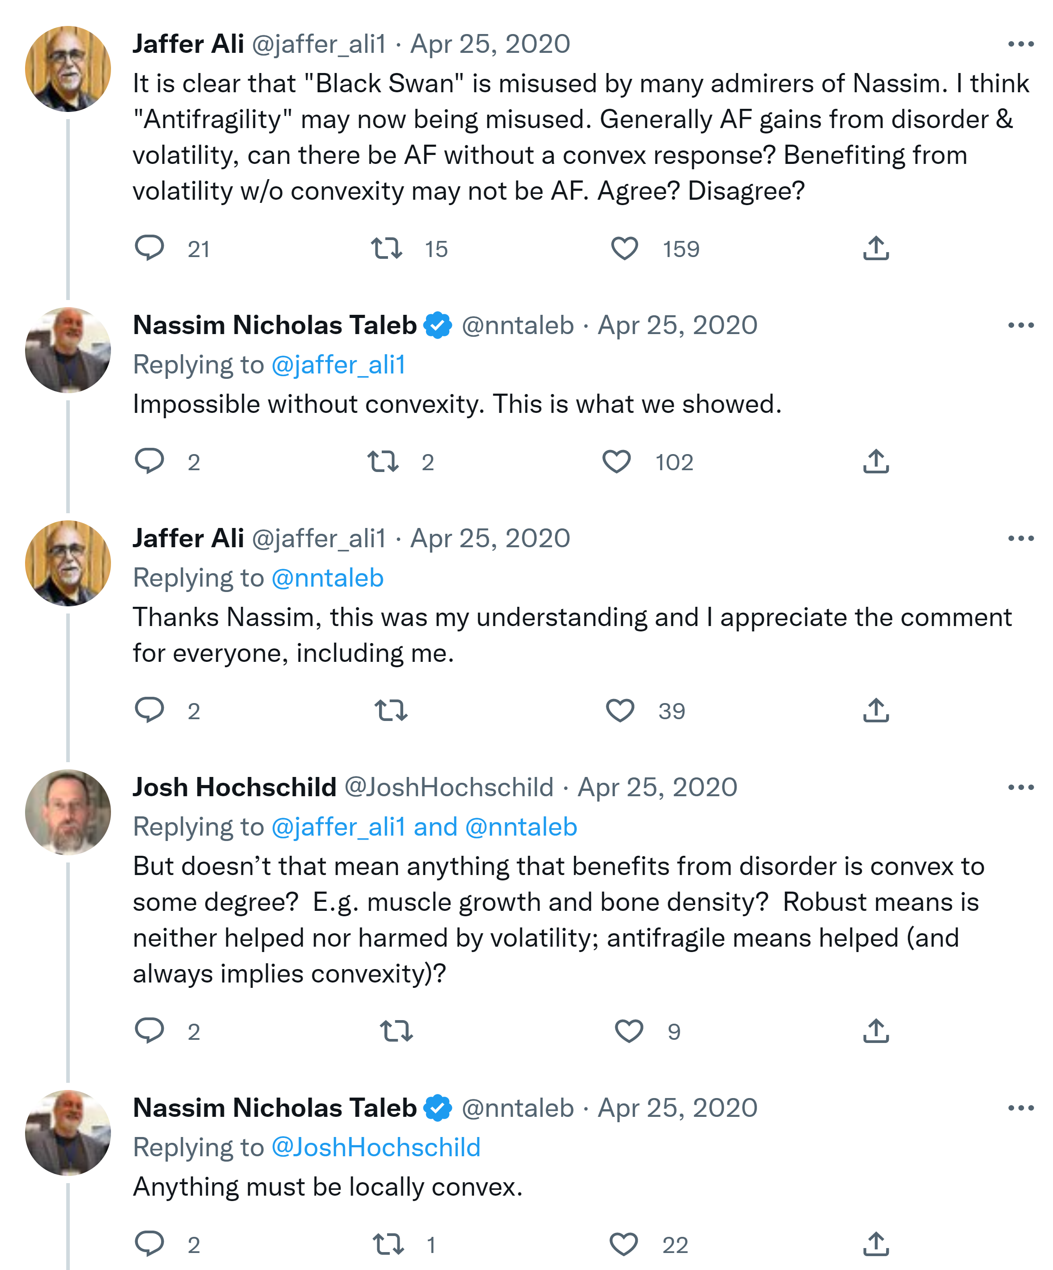The width and height of the screenshot is (1053, 1270).
Task: Share Taleb's 'Anything must be locally convex' tweet
Action: (876, 1244)
